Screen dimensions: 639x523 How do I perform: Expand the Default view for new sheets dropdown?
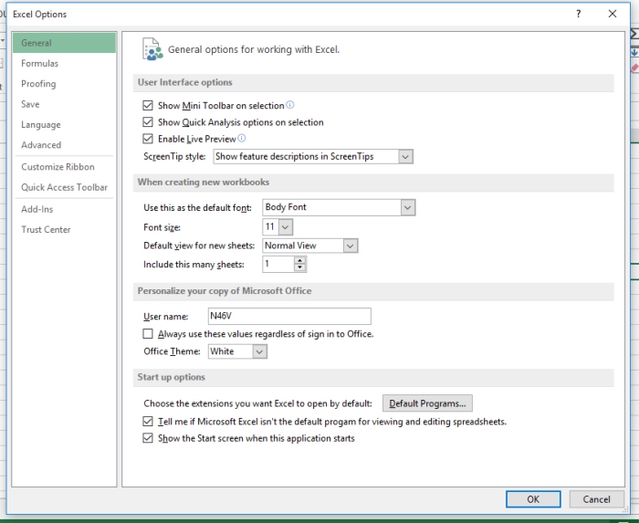tap(351, 246)
